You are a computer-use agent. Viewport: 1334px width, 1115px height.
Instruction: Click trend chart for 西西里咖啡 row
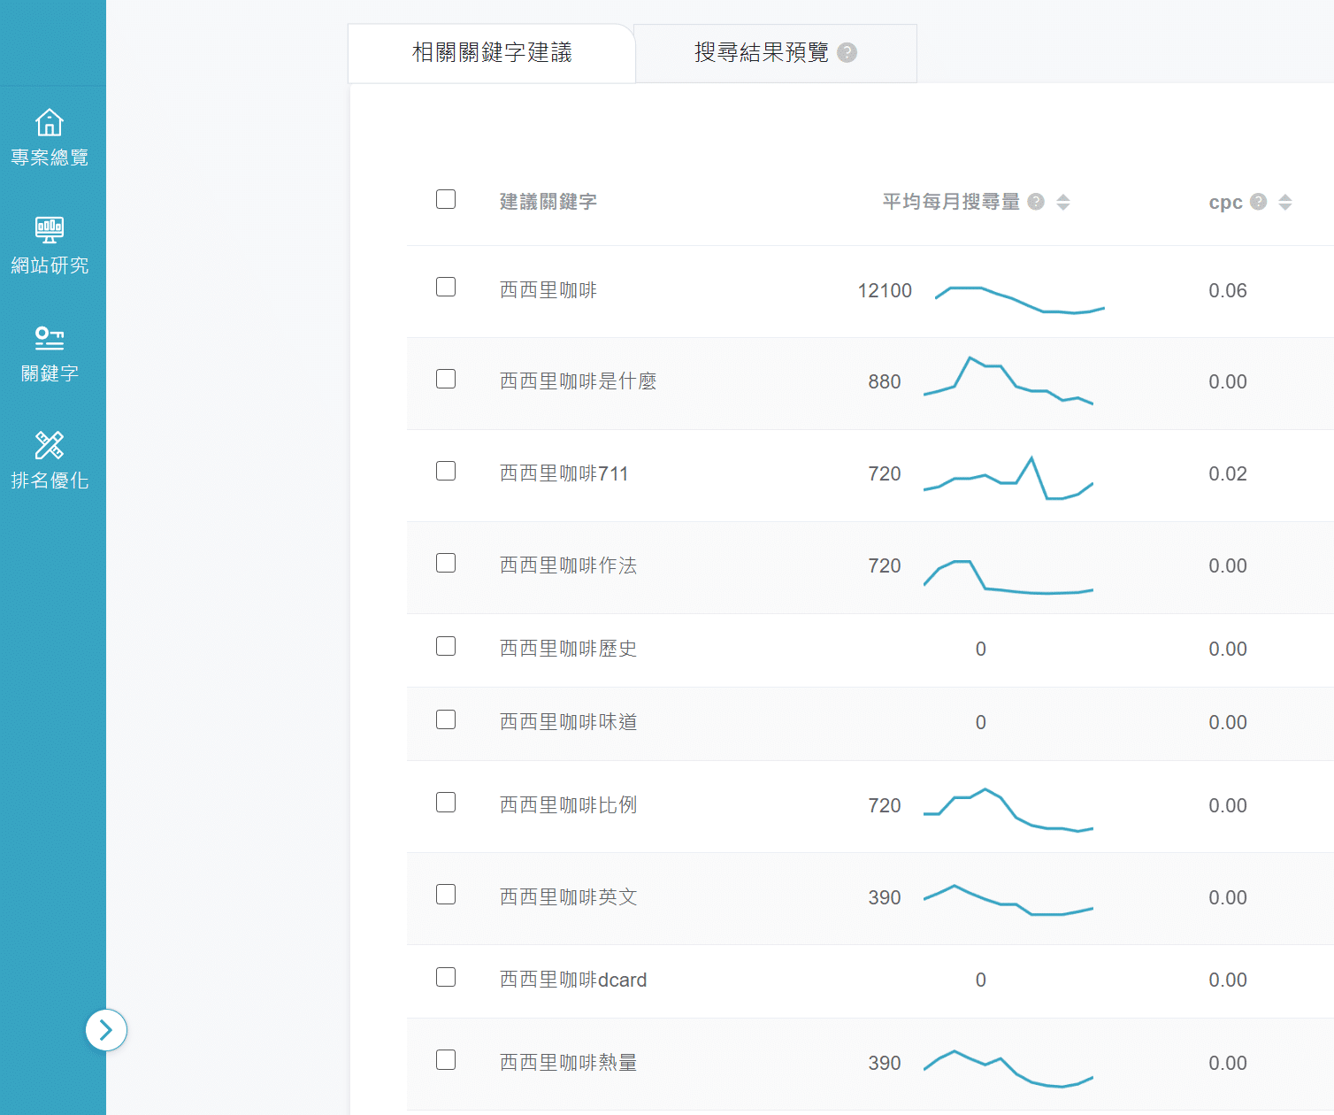point(1019,299)
